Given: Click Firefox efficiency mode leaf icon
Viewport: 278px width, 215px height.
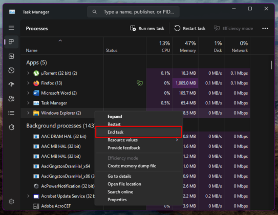Looking at the screenshot, I should click(x=140, y=83).
